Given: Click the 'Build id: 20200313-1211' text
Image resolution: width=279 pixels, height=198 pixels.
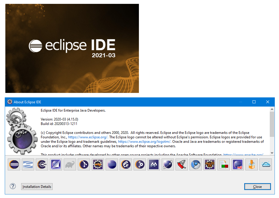Looking at the screenshot, I should coord(59,124).
